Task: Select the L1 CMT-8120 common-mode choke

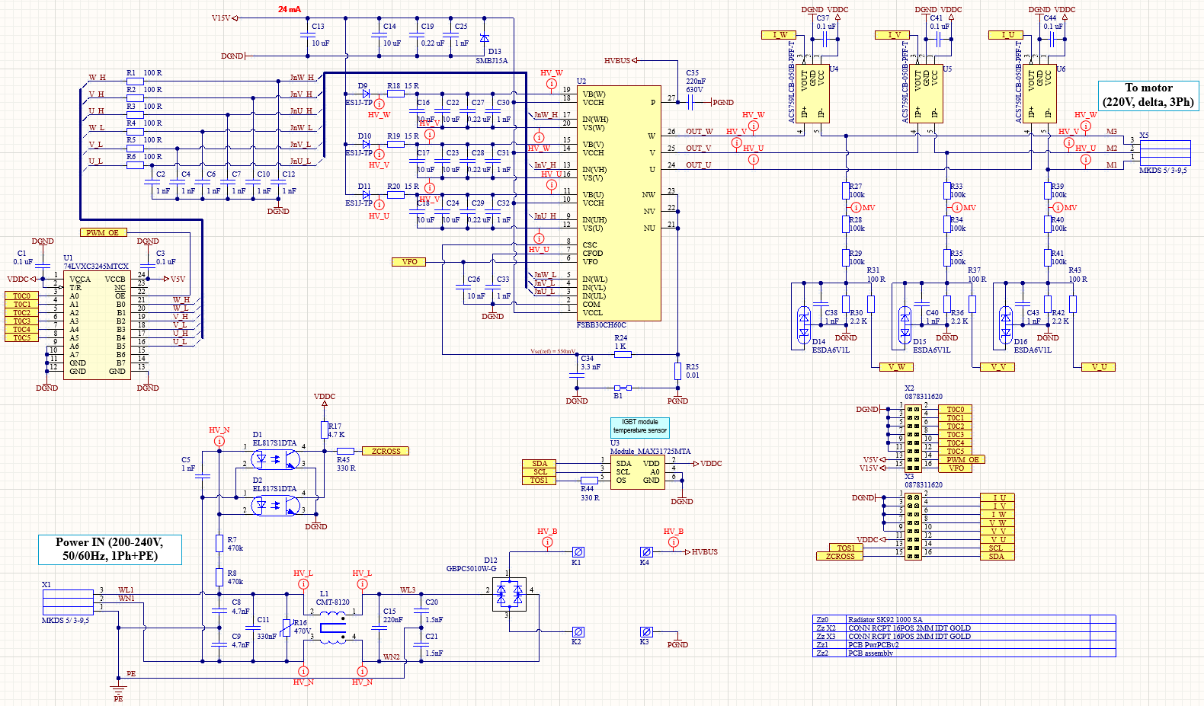Action: [332, 628]
